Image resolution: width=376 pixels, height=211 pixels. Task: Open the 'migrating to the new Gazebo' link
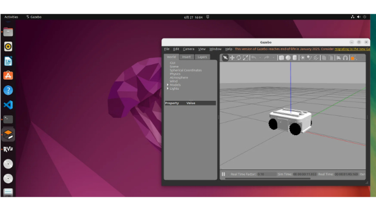[352, 49]
